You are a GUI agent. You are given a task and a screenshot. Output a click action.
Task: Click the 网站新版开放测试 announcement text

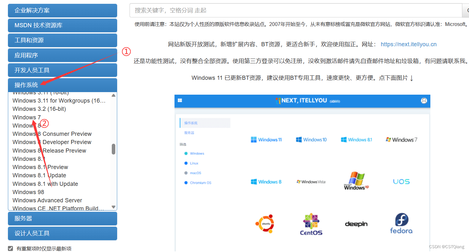click(272, 44)
